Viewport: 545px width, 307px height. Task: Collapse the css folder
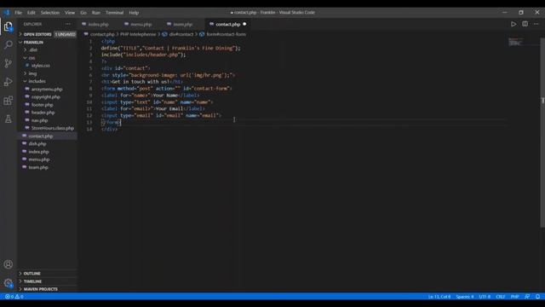coord(48,58)
